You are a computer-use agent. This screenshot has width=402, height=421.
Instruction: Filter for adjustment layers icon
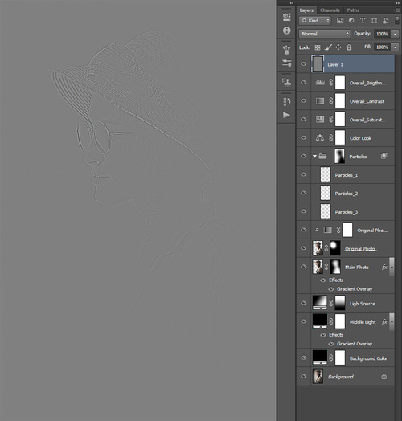(351, 21)
